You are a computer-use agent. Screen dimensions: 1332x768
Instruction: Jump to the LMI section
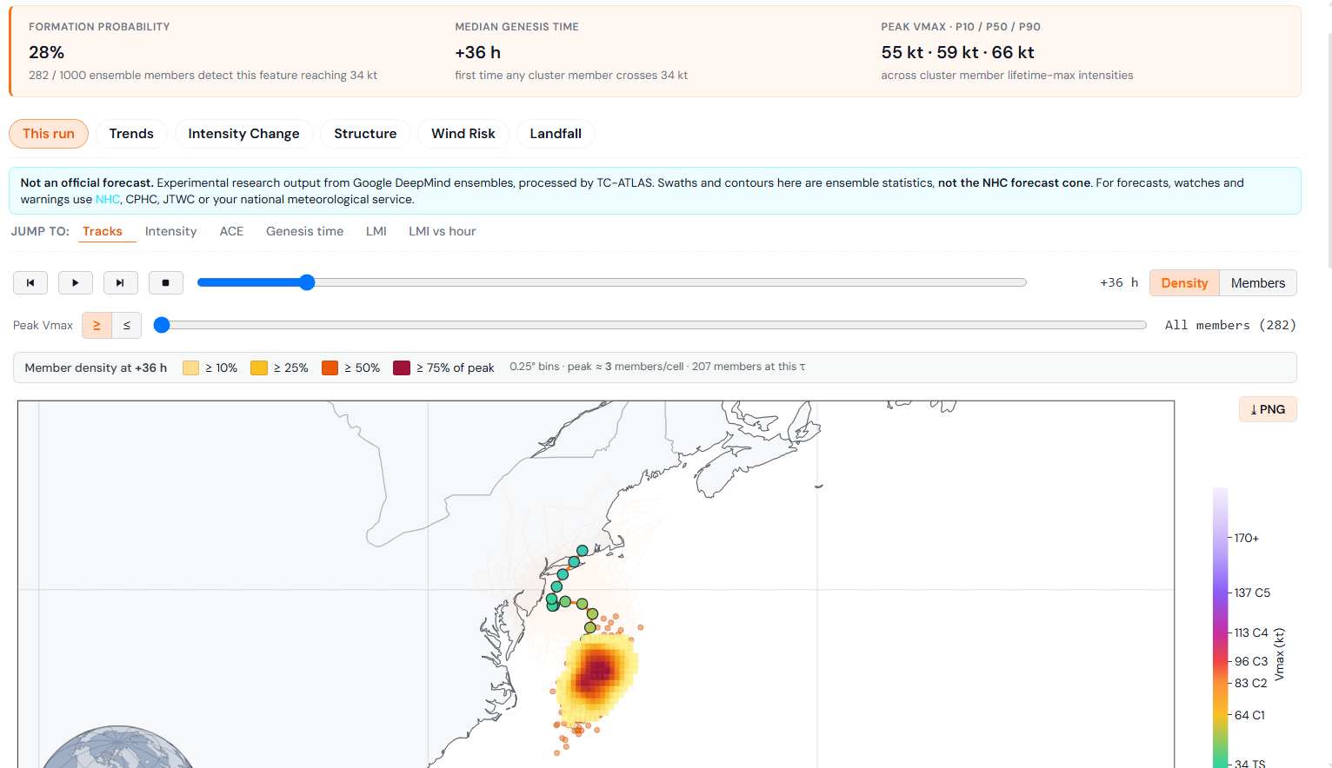click(376, 231)
